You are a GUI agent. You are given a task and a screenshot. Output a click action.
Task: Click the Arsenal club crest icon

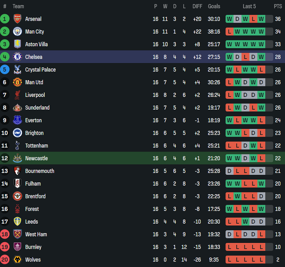point(17,19)
